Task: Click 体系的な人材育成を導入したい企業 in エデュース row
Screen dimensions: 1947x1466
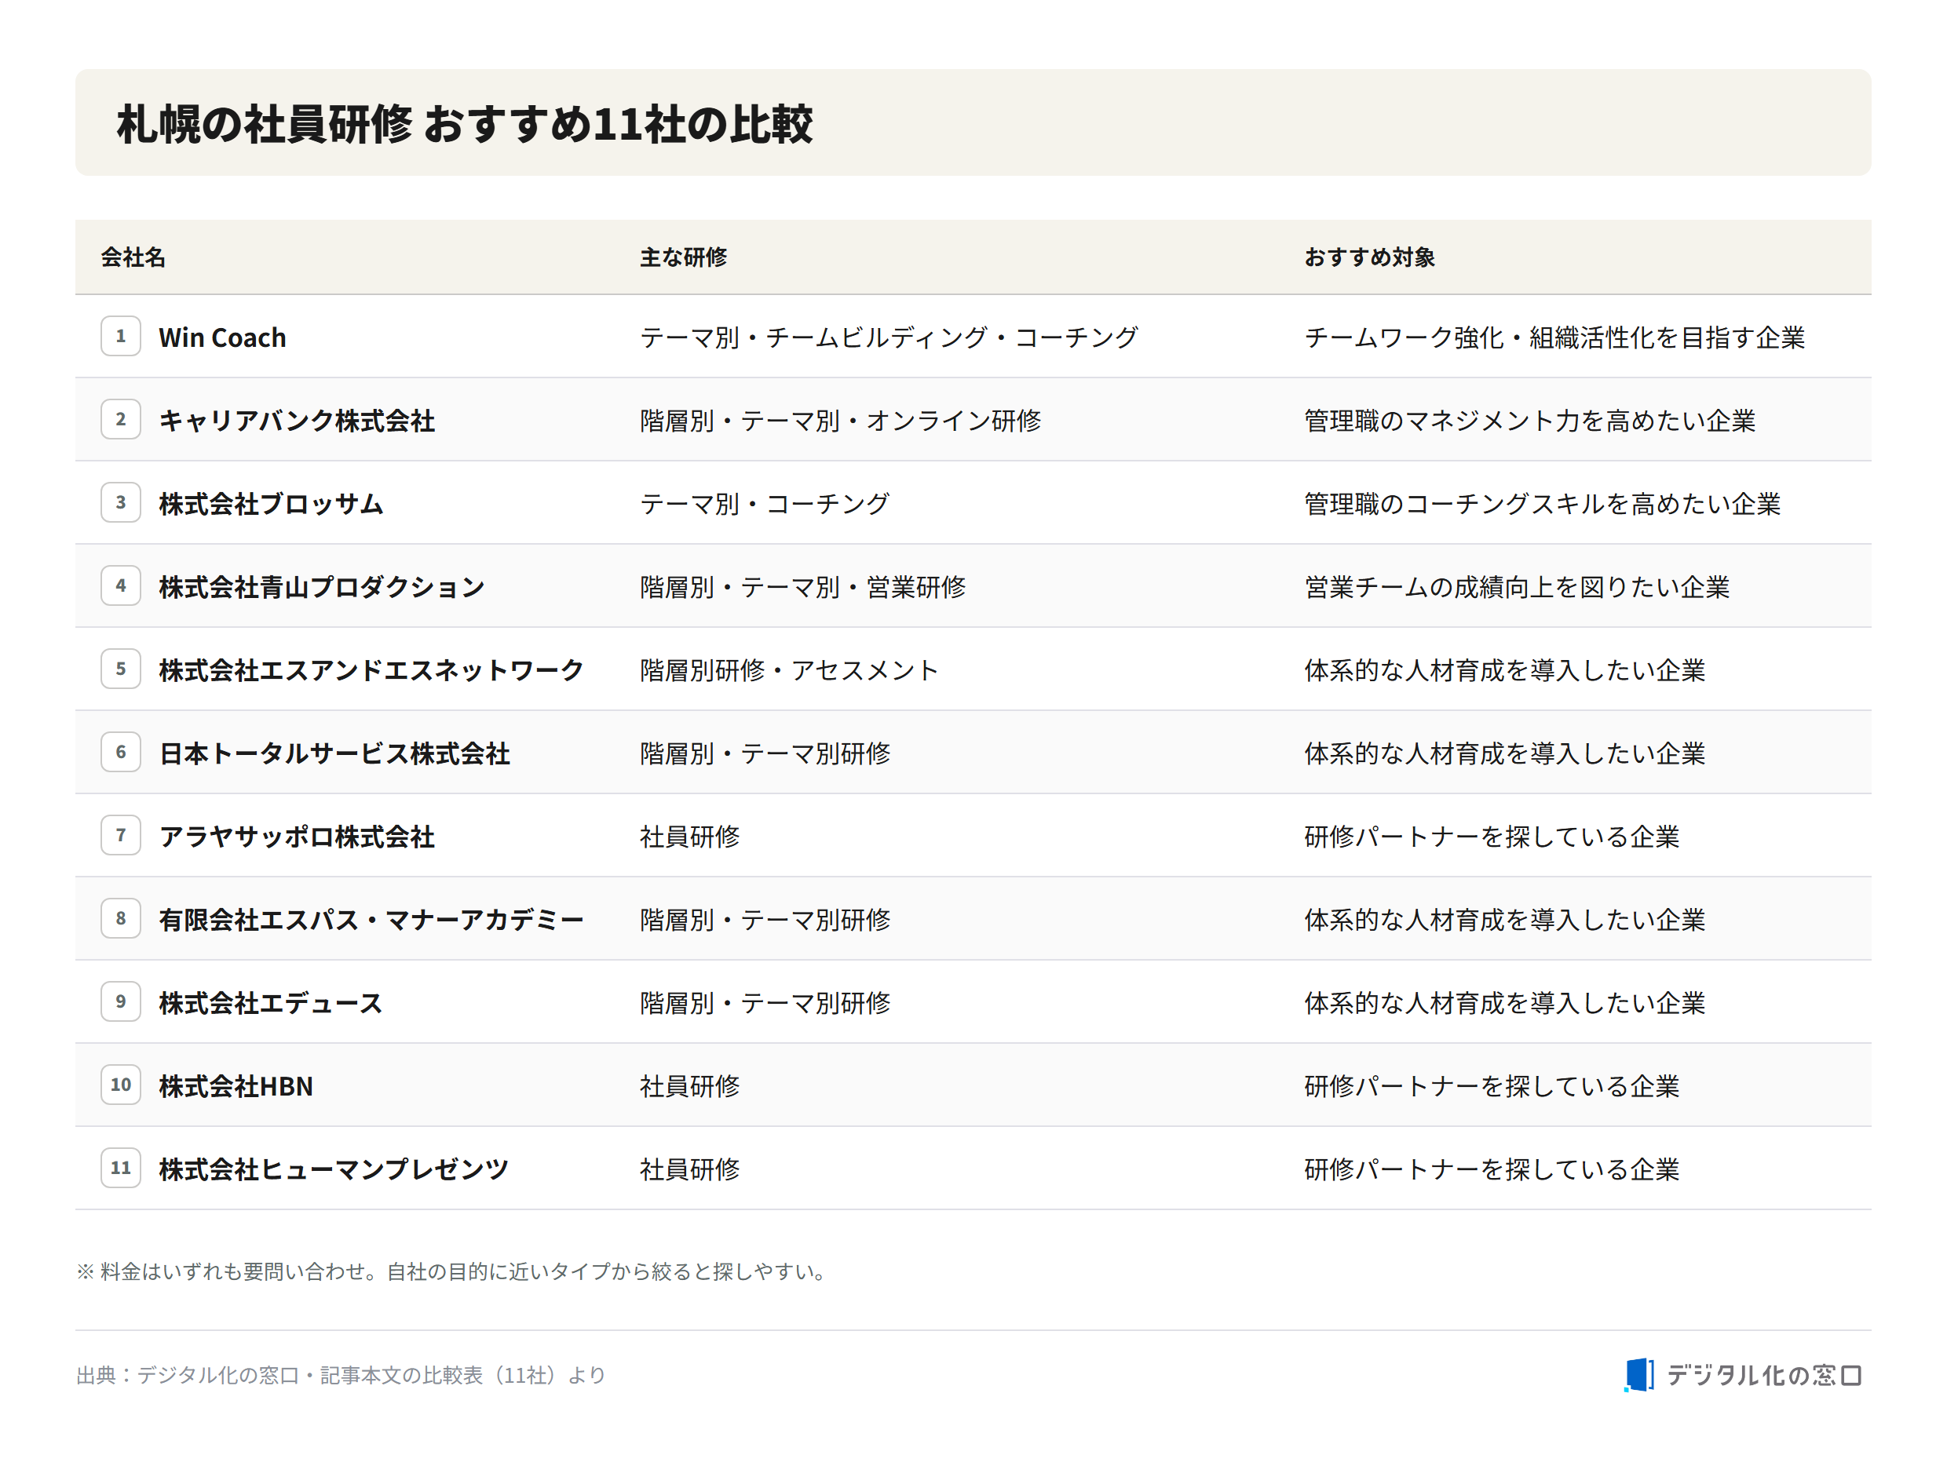Action: [x=1505, y=1002]
